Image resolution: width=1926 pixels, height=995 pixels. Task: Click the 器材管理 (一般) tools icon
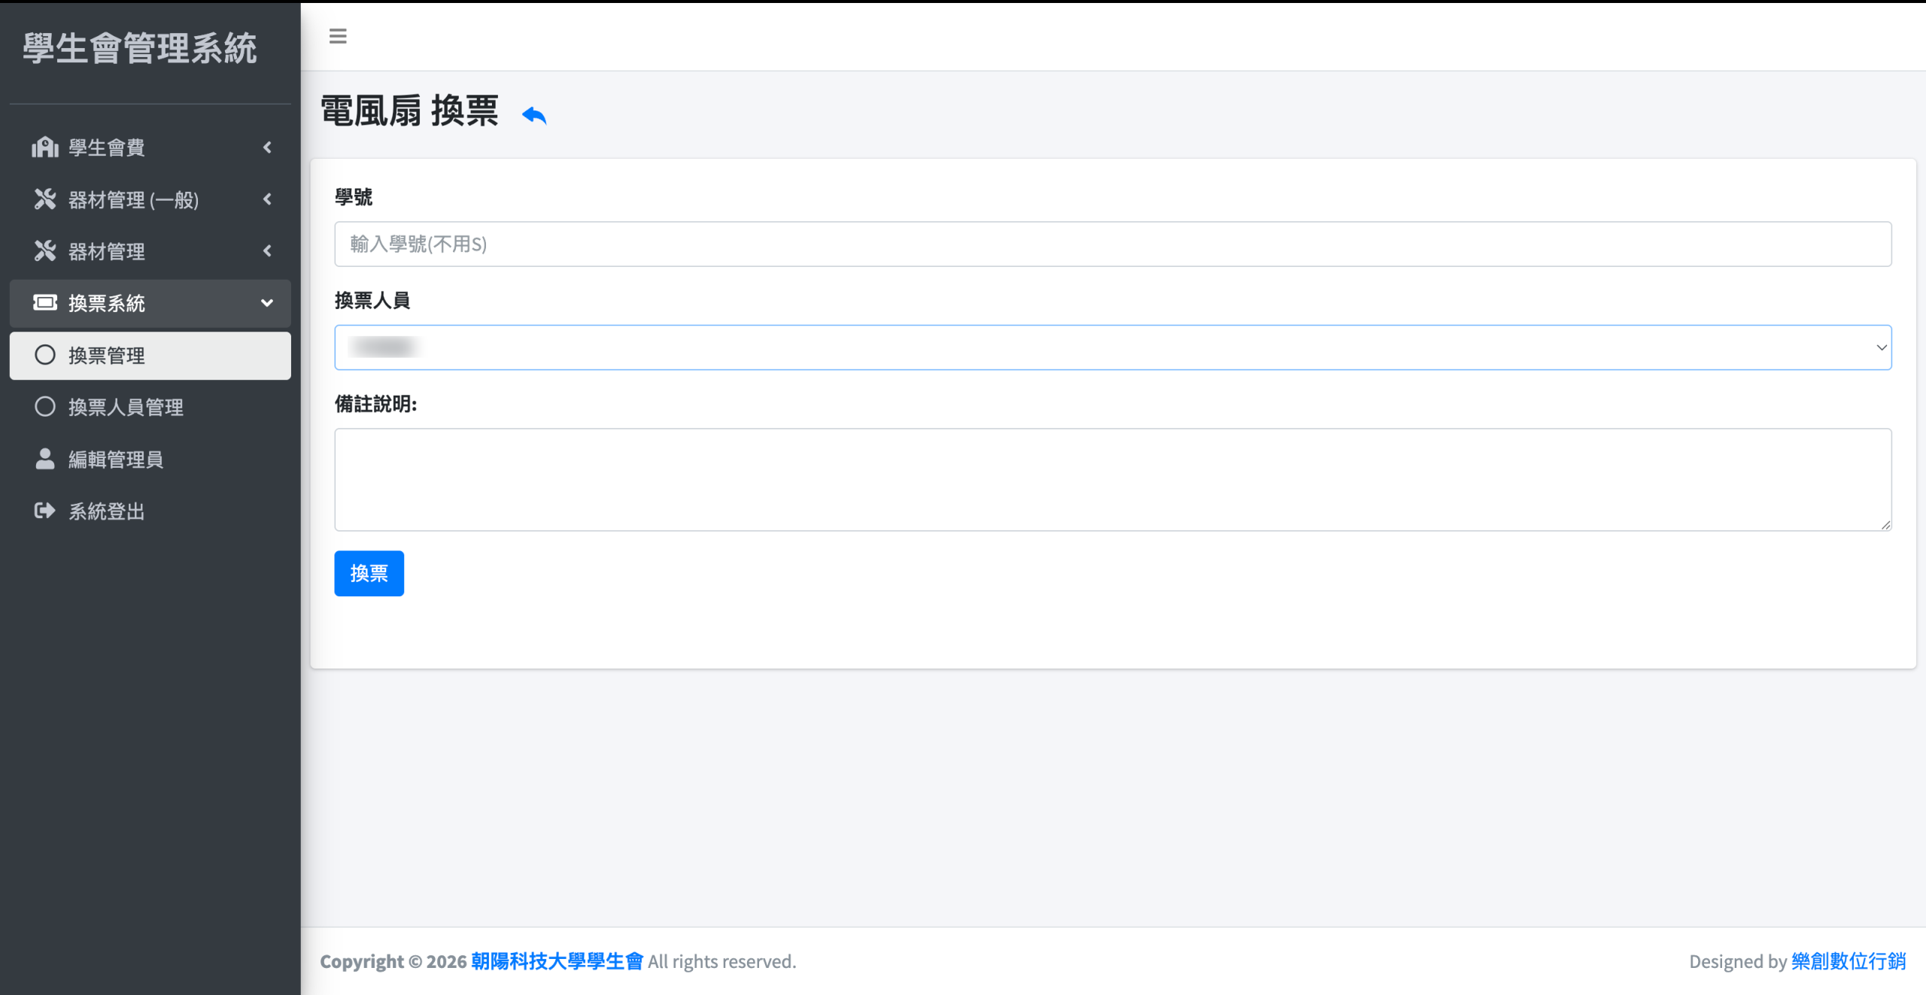tap(45, 199)
